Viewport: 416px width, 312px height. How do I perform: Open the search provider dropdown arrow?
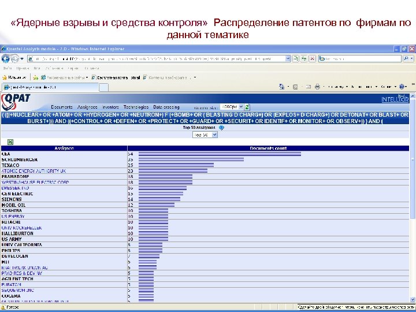(412, 58)
